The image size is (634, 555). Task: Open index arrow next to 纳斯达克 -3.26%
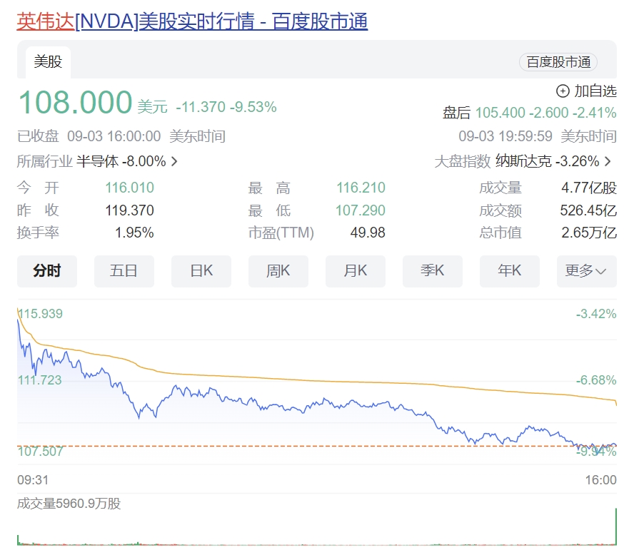pyautogui.click(x=608, y=161)
